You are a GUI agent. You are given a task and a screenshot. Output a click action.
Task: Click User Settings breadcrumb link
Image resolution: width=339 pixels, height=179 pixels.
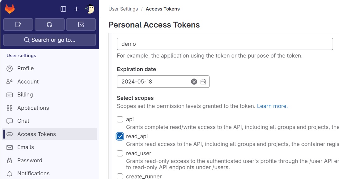click(x=123, y=9)
